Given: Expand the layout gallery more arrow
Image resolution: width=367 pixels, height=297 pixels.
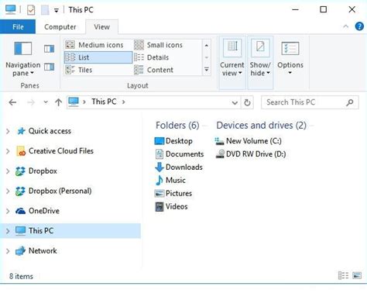Looking at the screenshot, I should tap(207, 70).
